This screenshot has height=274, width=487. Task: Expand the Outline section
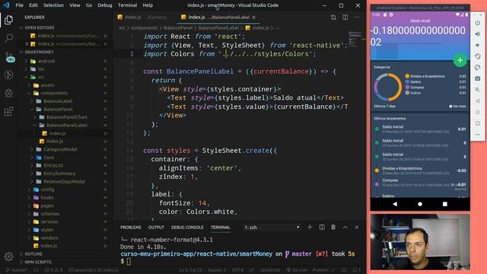coord(33,254)
